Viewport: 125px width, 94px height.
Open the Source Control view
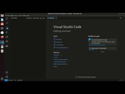click(x=7, y=28)
